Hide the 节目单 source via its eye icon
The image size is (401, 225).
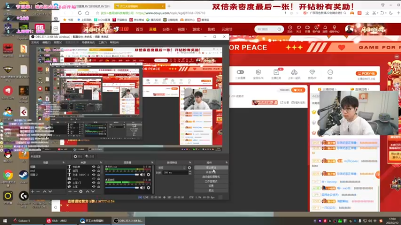click(94, 167)
